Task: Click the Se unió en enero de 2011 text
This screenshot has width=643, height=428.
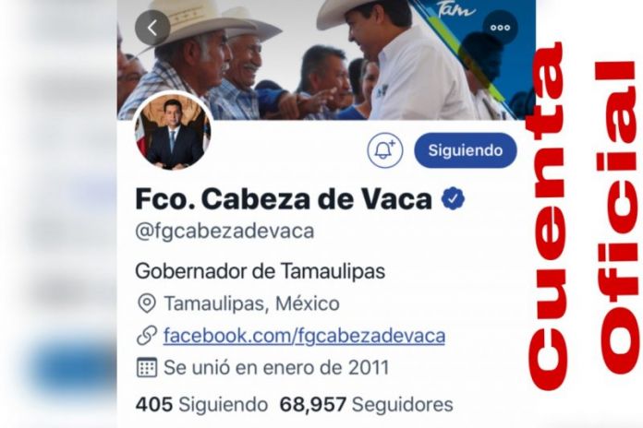Action: tap(276, 367)
